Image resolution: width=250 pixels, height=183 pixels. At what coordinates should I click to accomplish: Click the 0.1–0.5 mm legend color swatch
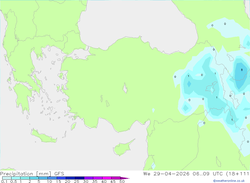pyautogui.click(x=7, y=178)
